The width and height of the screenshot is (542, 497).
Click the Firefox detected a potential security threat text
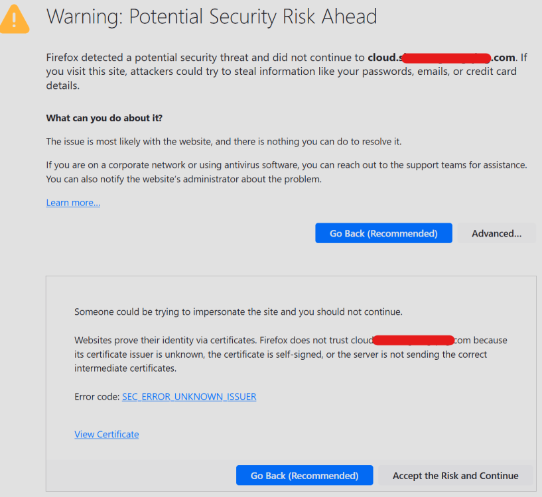click(x=206, y=58)
